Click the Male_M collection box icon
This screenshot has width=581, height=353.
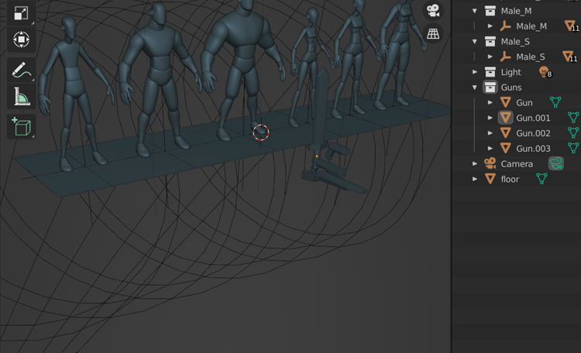click(x=490, y=11)
